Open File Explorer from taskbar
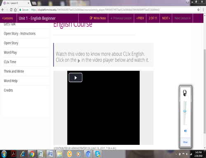The image size is (206, 158). (60, 154)
